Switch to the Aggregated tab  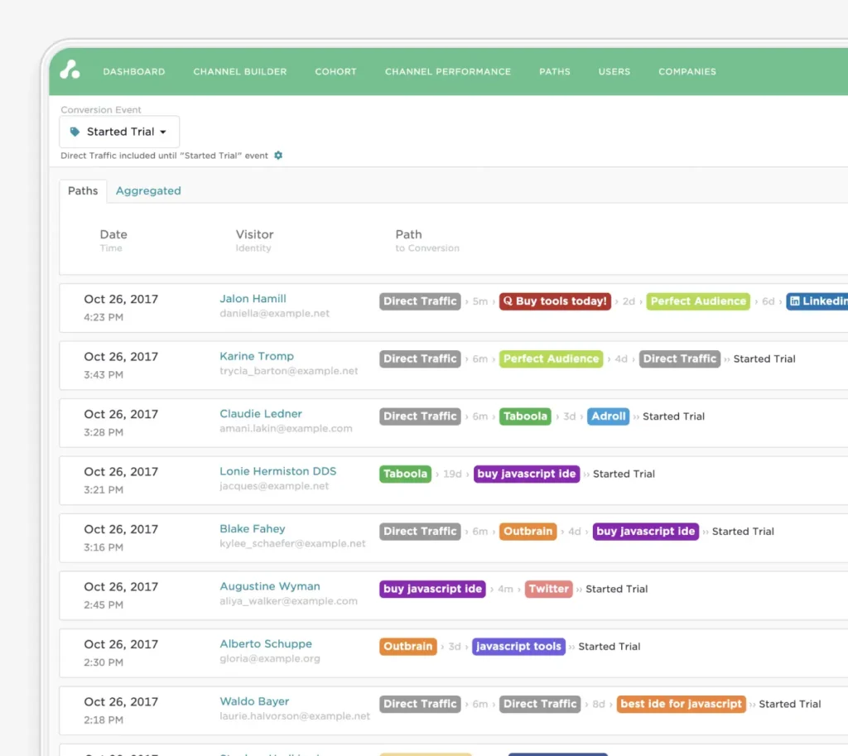(x=148, y=190)
